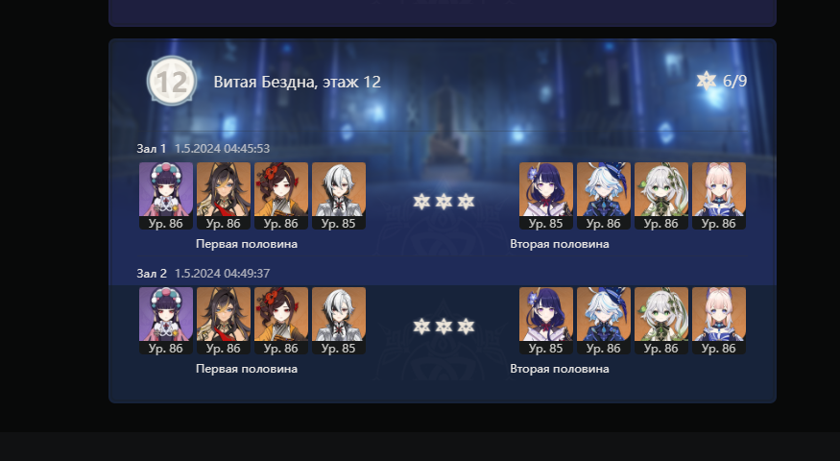
Task: Select Kokomi portrait in Chamber 2 second half
Action: 719,321
